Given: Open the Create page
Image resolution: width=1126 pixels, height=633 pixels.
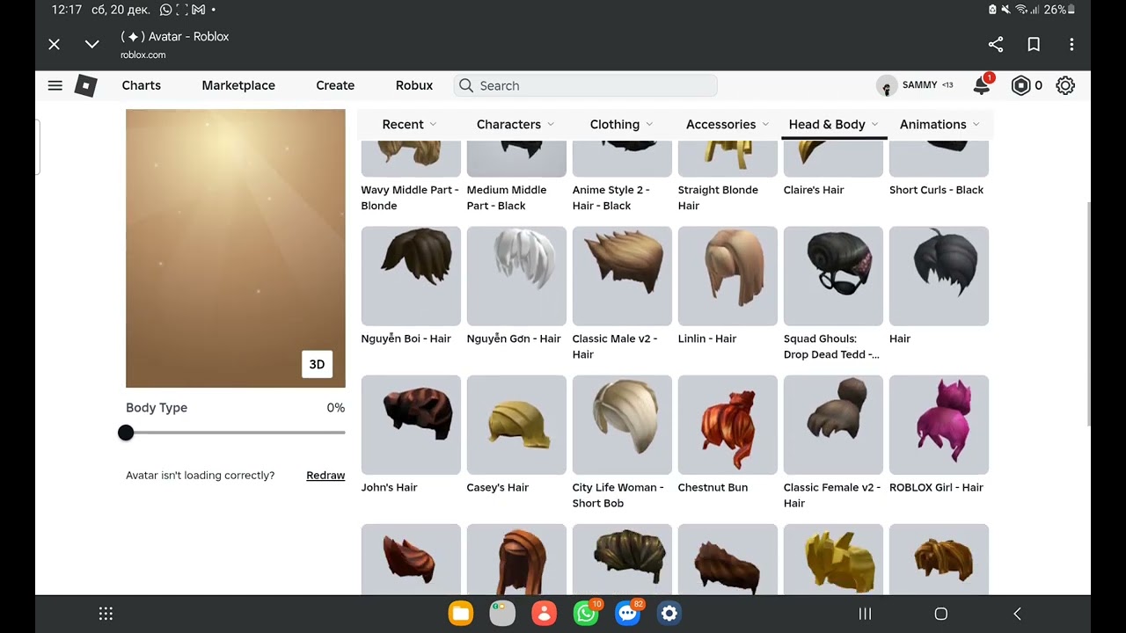Looking at the screenshot, I should coord(335,85).
